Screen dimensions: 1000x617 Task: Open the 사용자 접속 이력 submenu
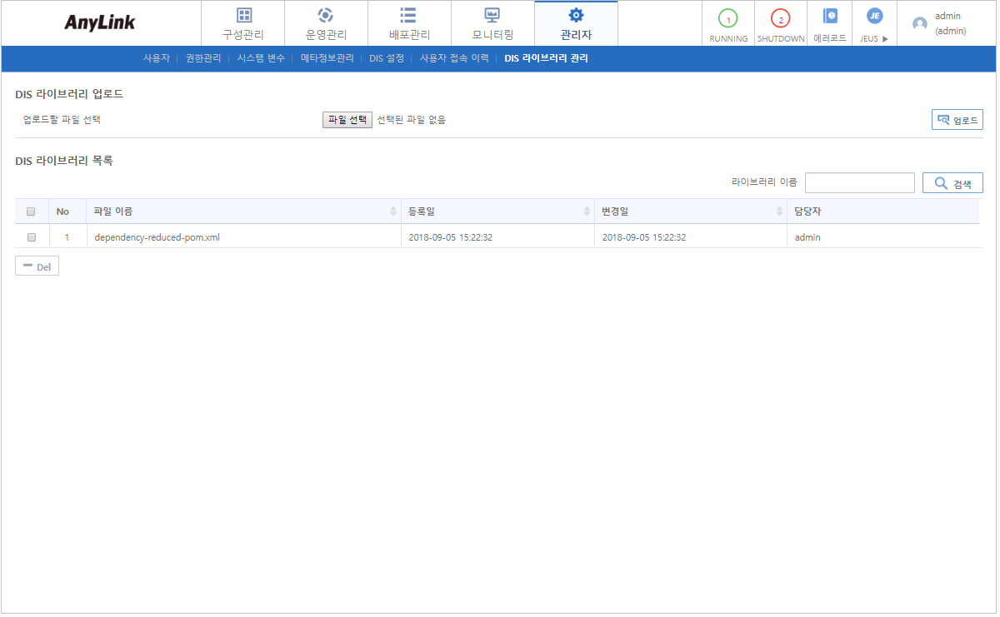point(454,58)
